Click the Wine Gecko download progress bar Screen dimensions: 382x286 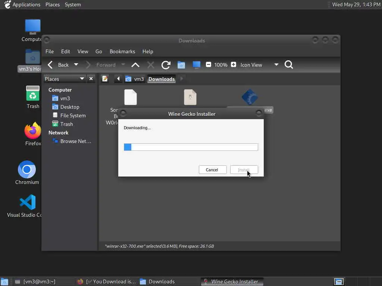pos(191,147)
